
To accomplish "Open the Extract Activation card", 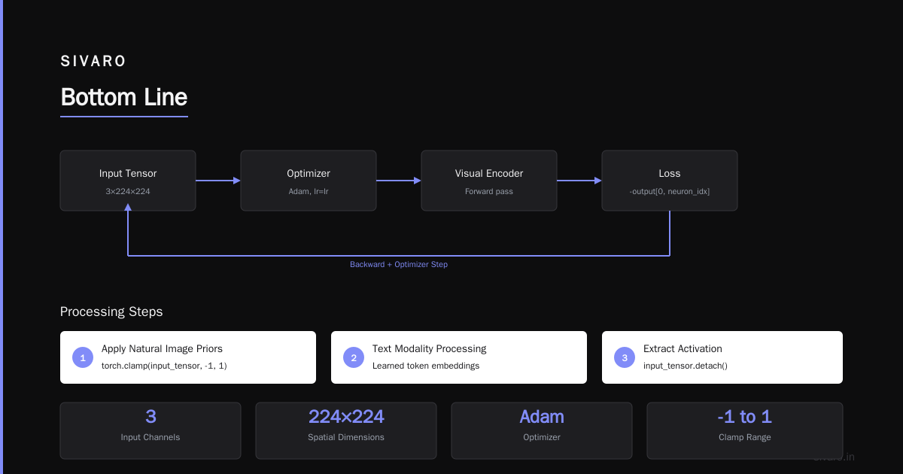I will point(722,357).
